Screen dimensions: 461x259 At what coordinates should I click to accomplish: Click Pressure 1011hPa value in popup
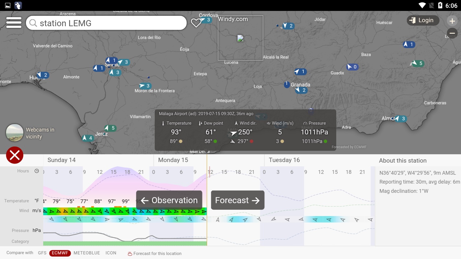[314, 132]
